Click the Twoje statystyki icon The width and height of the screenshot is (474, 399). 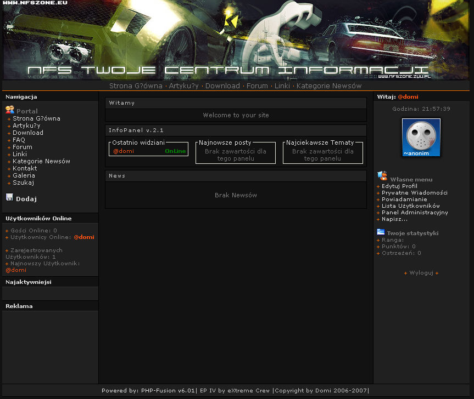coord(381,232)
